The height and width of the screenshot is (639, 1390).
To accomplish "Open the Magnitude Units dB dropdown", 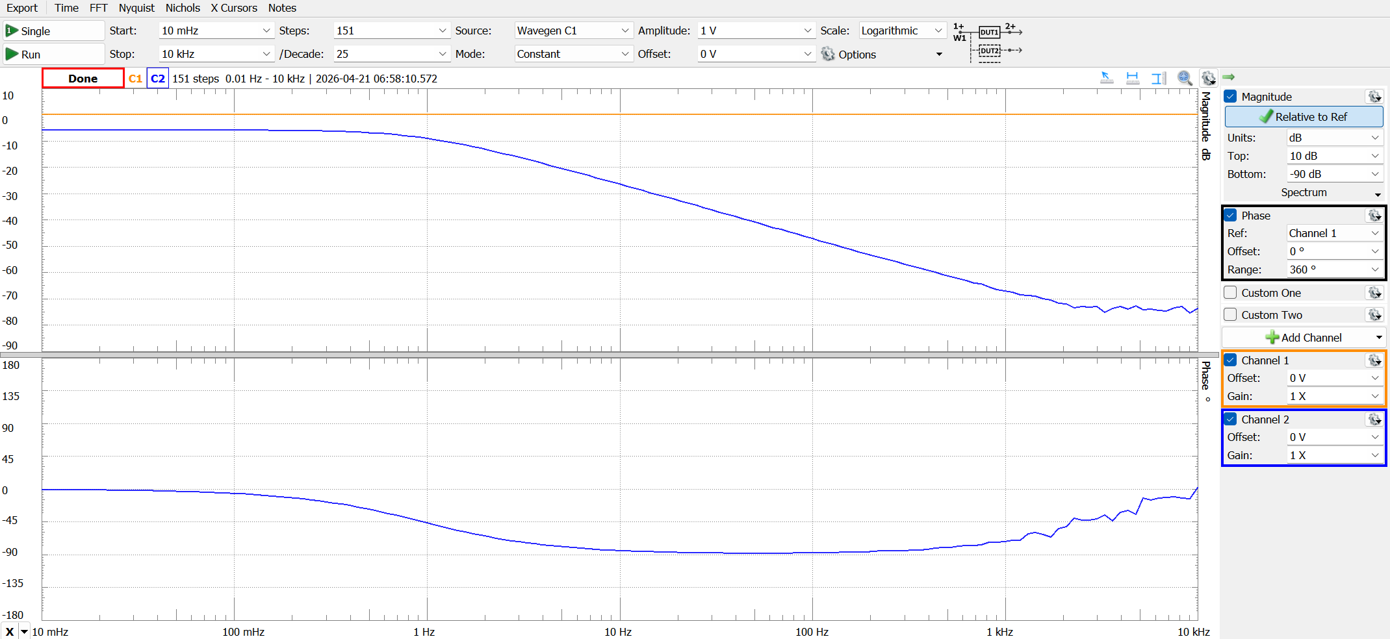I will (1333, 138).
